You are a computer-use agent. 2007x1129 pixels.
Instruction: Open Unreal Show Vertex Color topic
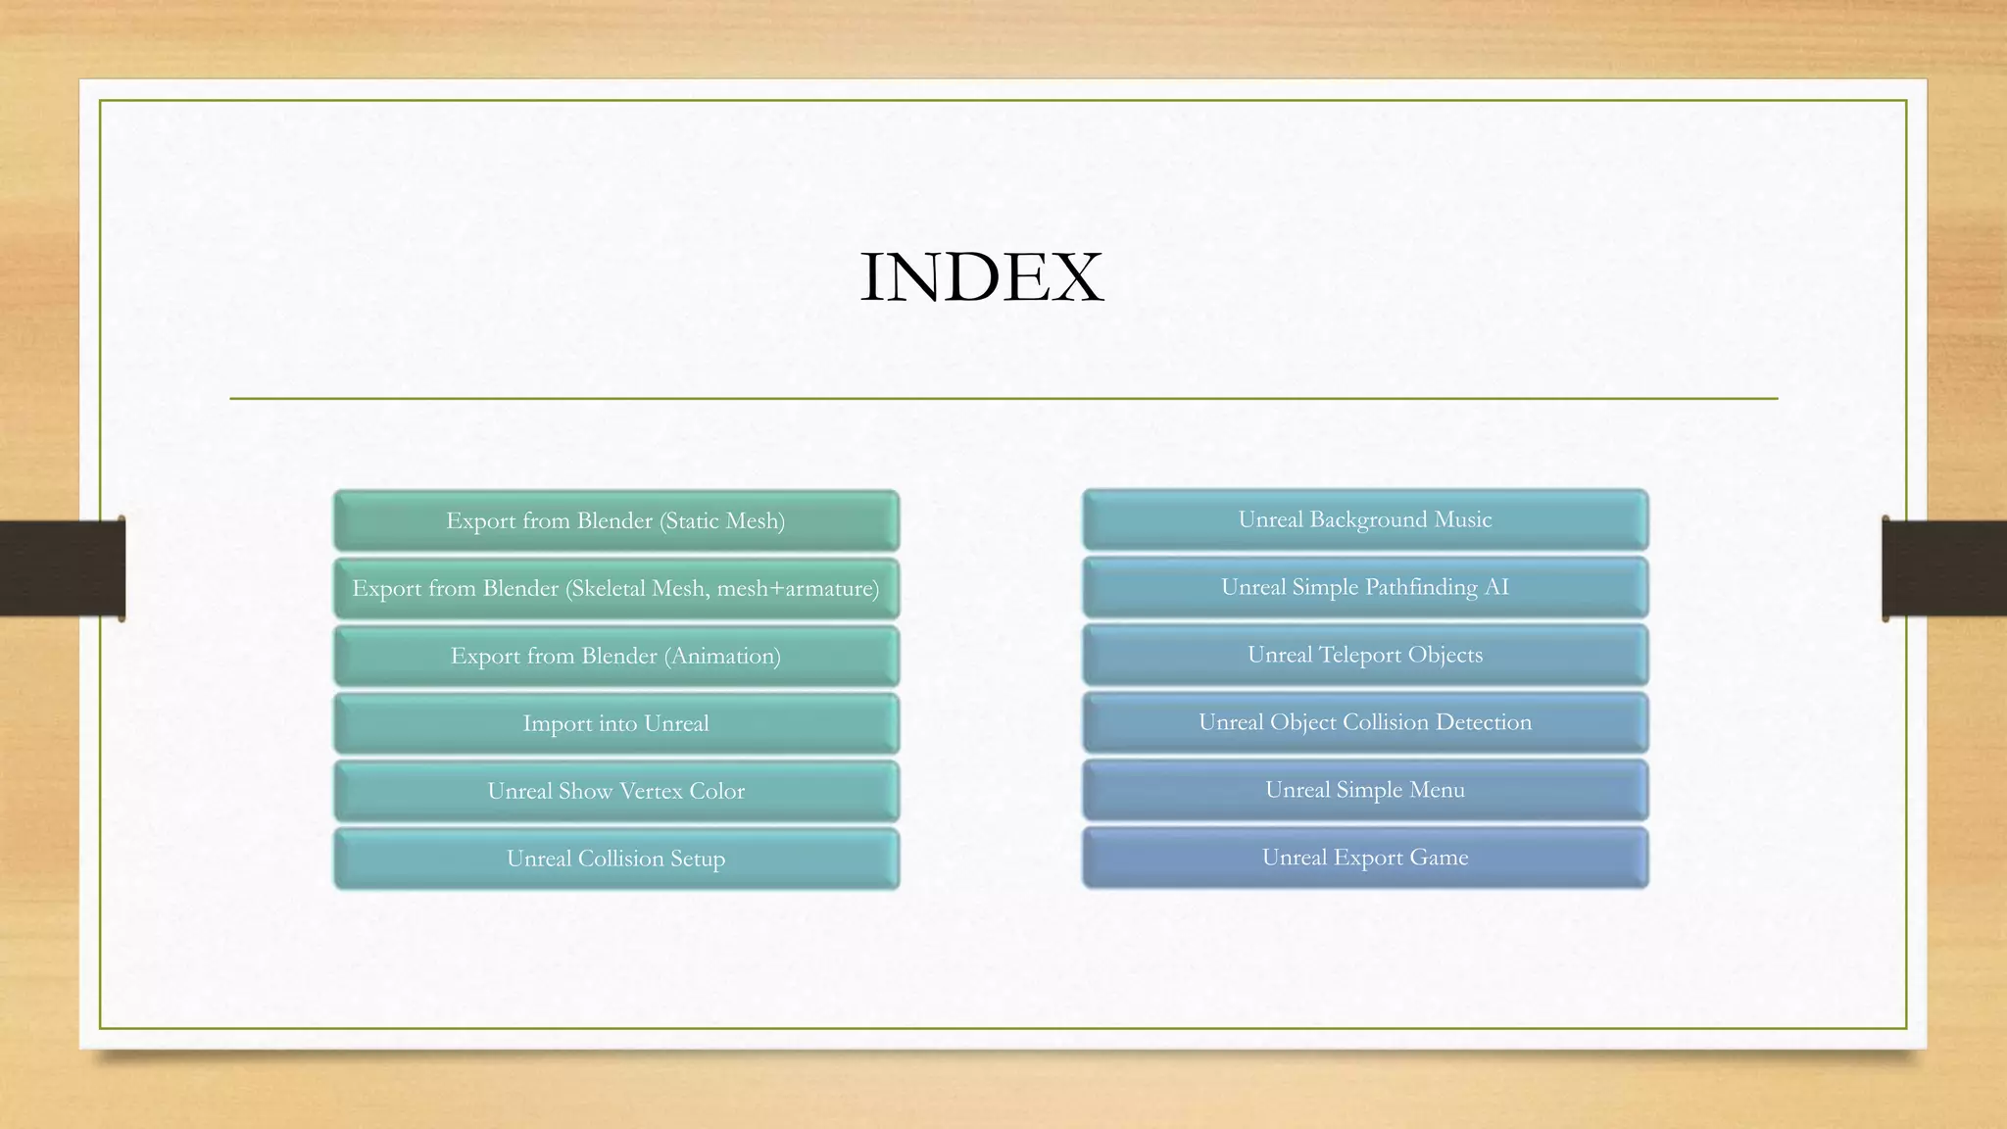pyautogui.click(x=615, y=791)
